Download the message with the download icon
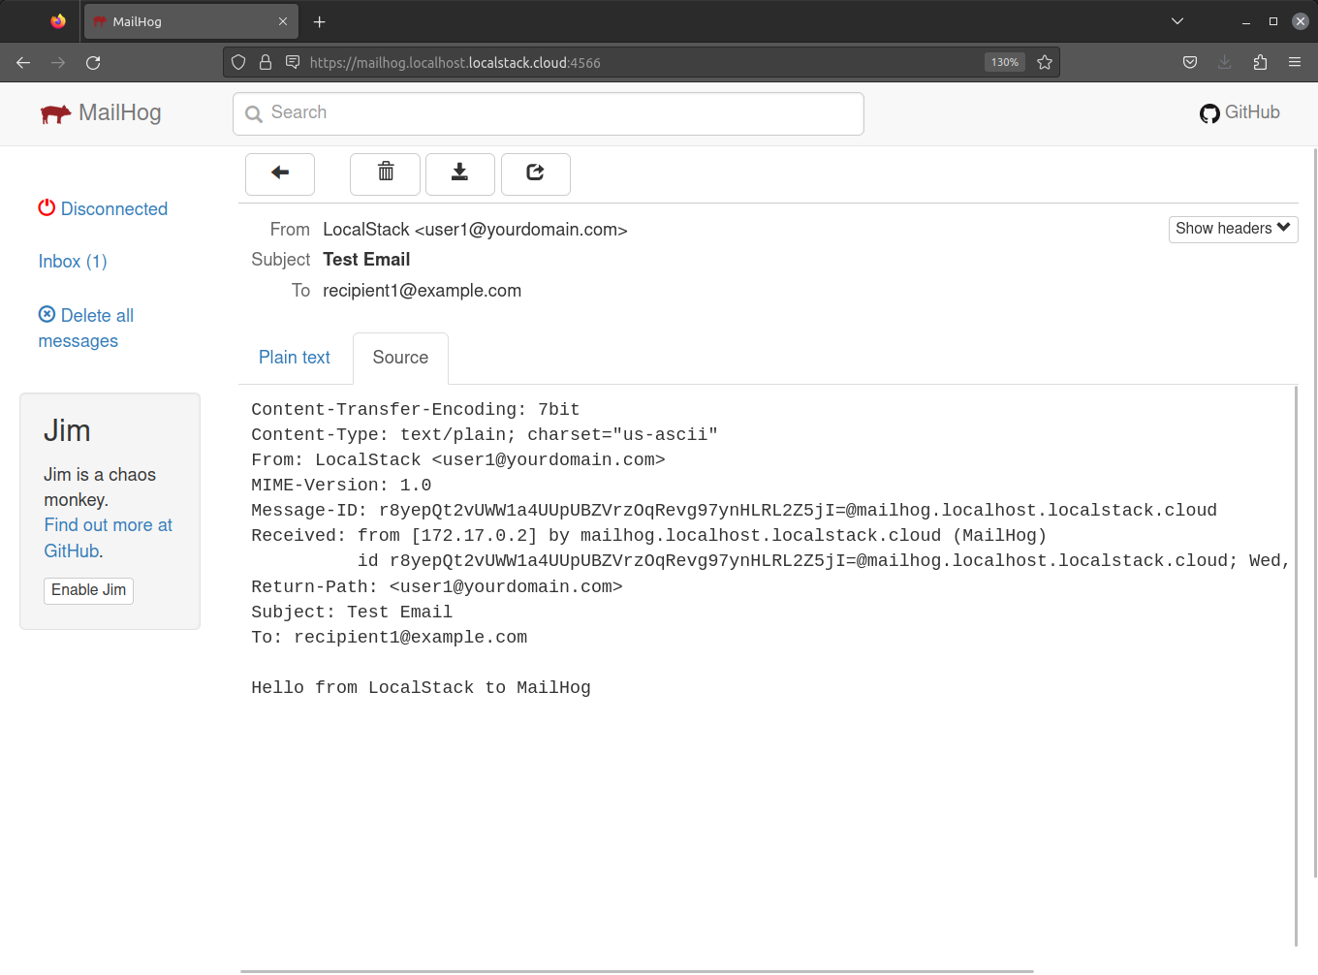This screenshot has width=1318, height=975. (460, 174)
